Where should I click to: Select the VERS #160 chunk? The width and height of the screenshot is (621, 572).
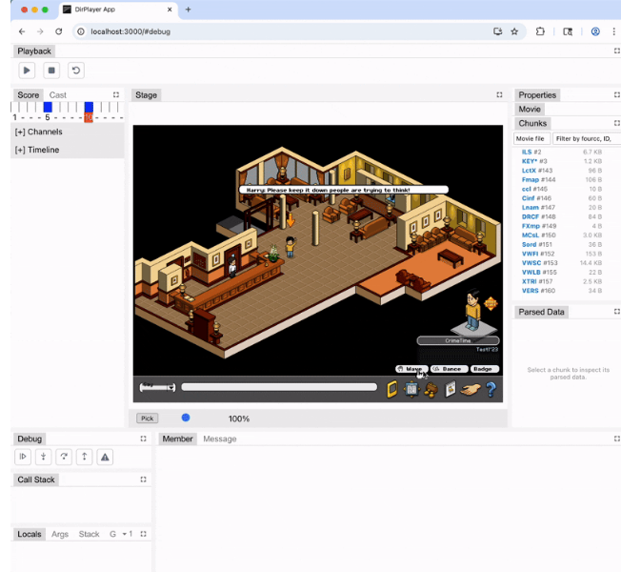click(562, 291)
